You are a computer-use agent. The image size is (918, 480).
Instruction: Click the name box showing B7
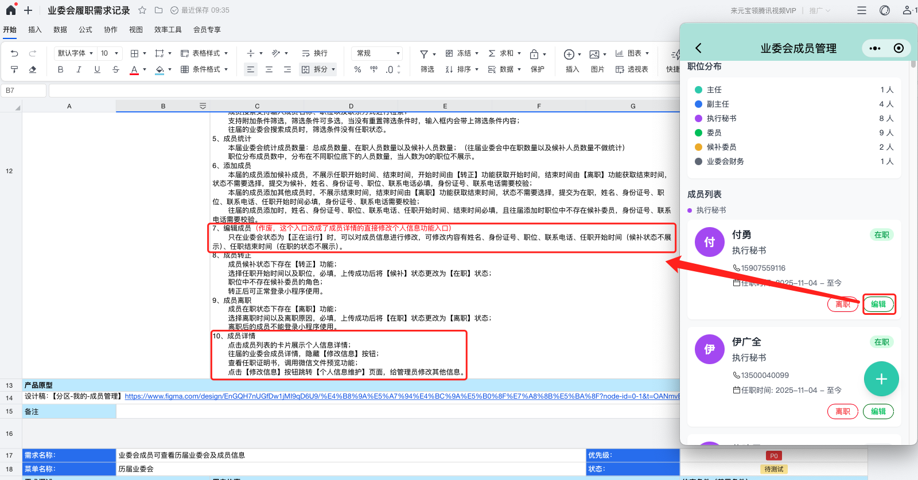tap(24, 91)
